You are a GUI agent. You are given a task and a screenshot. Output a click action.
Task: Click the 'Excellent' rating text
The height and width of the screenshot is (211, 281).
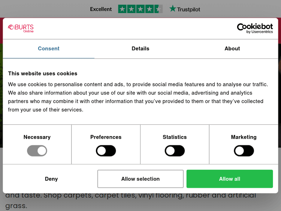pos(101,9)
